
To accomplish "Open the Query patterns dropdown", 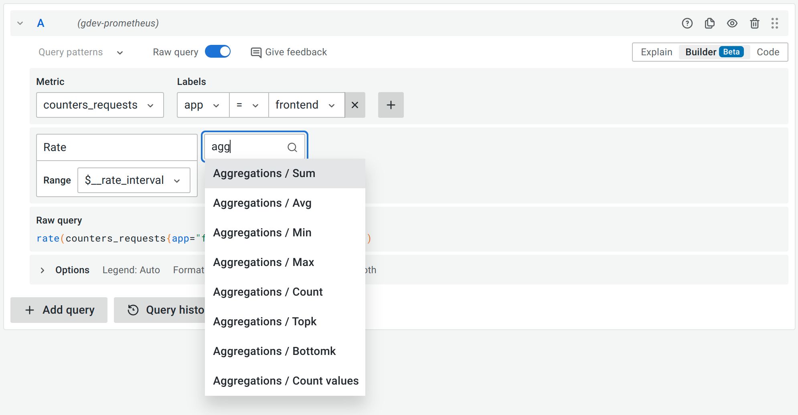I will point(81,52).
